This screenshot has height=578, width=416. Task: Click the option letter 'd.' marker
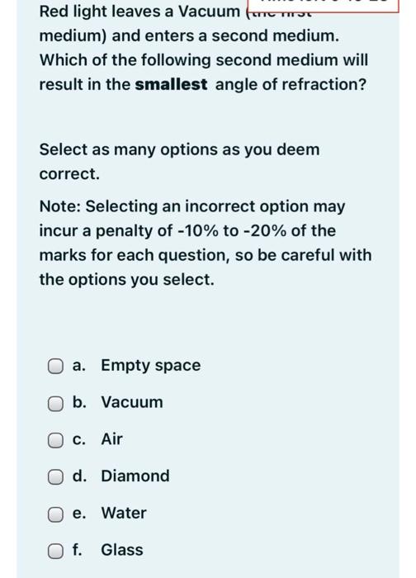point(79,476)
